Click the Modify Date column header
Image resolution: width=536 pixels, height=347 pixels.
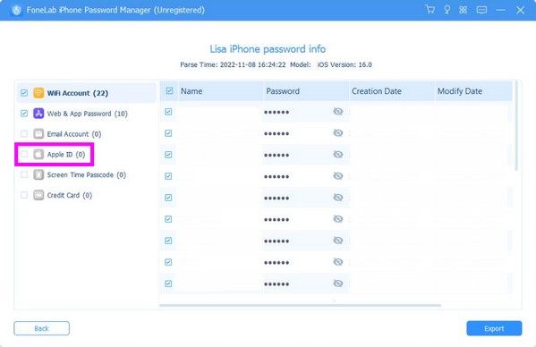click(x=473, y=91)
